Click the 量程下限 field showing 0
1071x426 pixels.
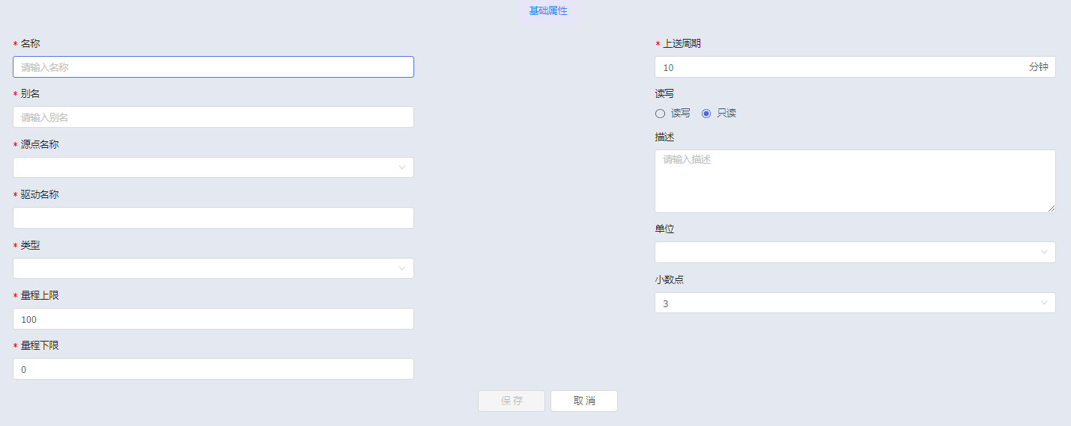[213, 369]
